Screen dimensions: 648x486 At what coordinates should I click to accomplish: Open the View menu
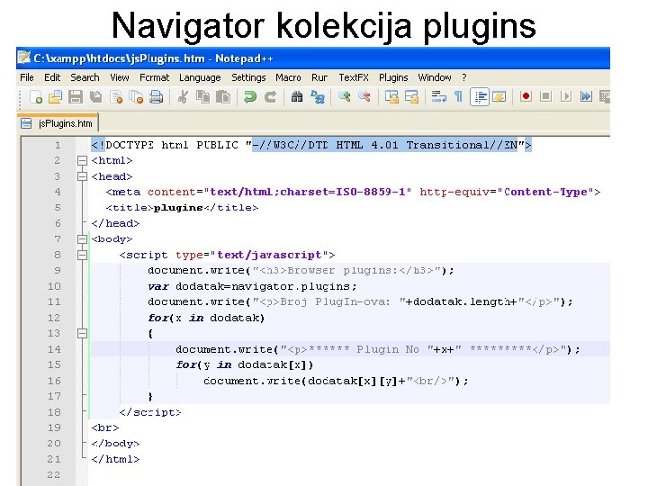[x=120, y=77]
